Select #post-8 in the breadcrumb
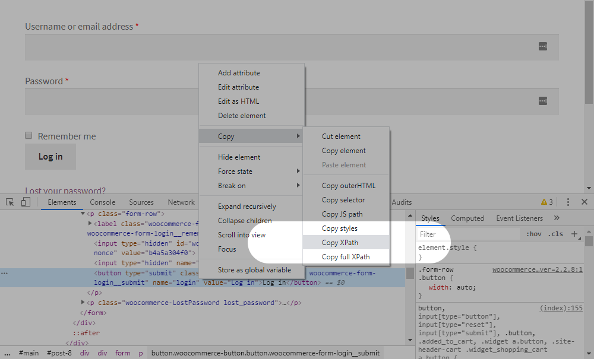Image resolution: width=594 pixels, height=359 pixels. coord(59,353)
